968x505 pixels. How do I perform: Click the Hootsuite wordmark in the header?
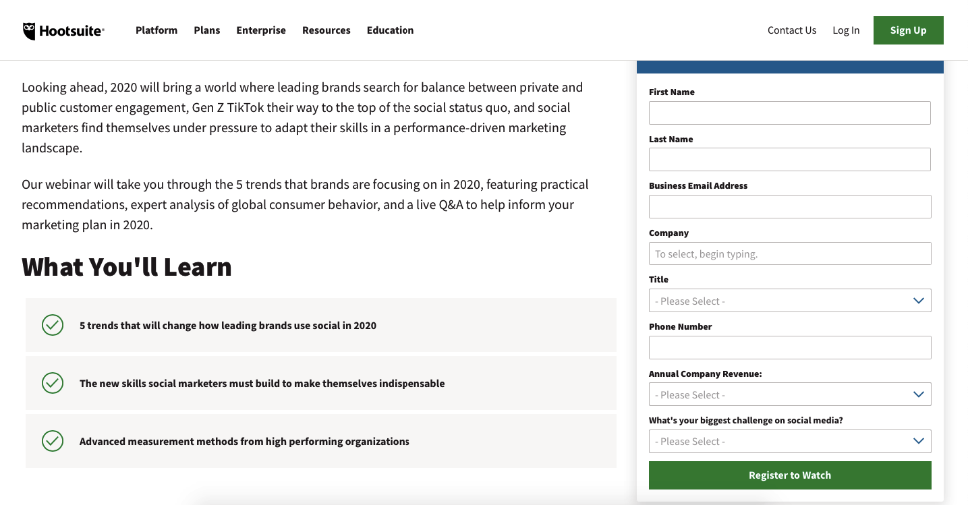[72, 30]
